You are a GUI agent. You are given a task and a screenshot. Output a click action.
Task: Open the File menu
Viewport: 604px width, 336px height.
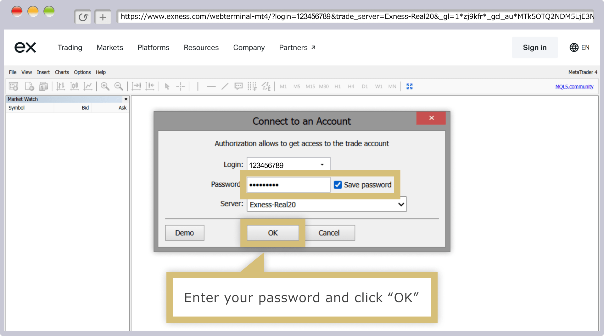pos(13,72)
